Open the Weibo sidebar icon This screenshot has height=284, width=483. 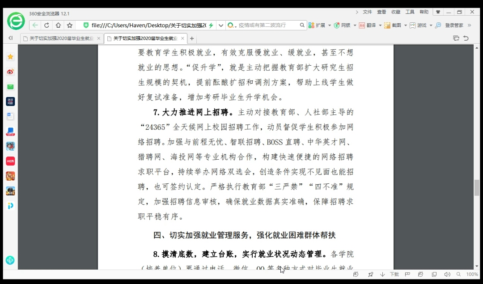pyautogui.click(x=10, y=72)
